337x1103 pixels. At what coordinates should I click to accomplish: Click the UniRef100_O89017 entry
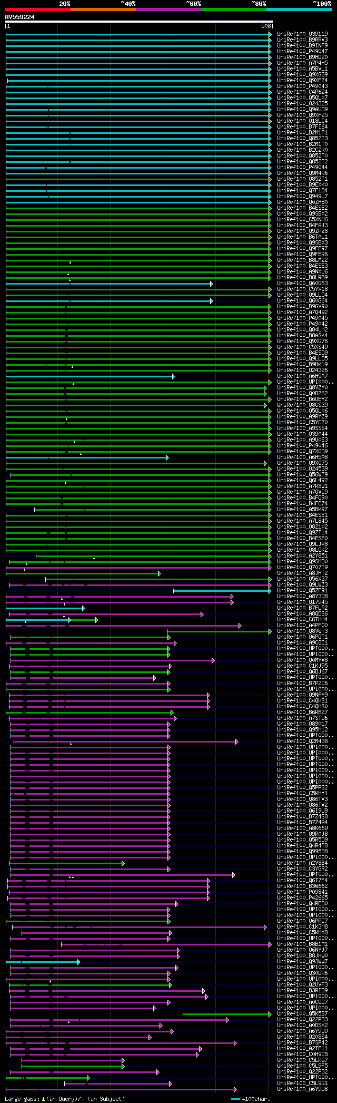[x=302, y=724]
